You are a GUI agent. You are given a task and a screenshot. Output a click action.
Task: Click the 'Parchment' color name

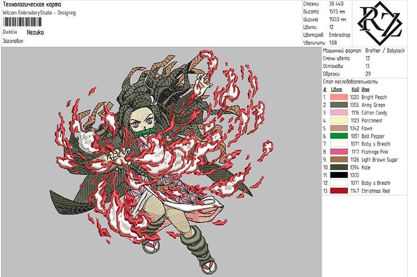click(372, 120)
